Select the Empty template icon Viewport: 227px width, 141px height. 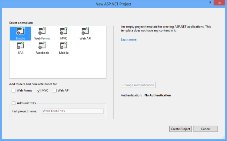pos(20,34)
